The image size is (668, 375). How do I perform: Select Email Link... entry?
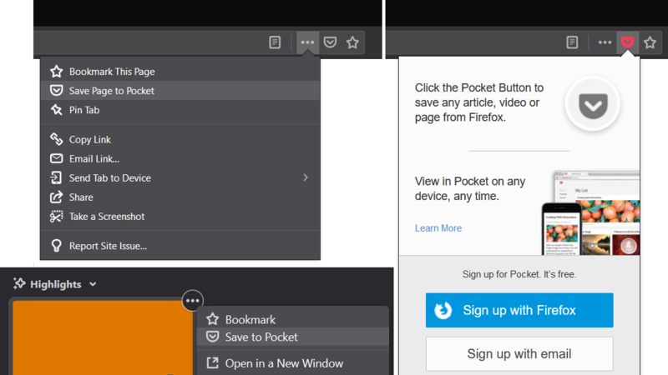pos(180,158)
